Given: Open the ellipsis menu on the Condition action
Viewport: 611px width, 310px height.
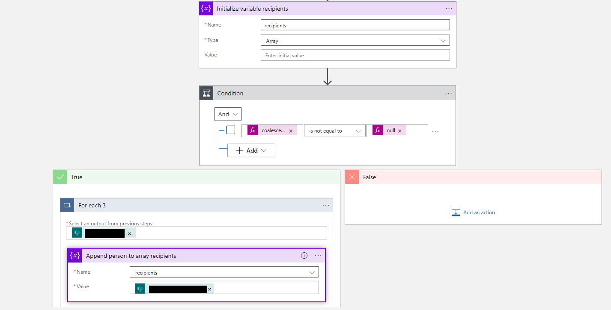Looking at the screenshot, I should click(x=448, y=93).
